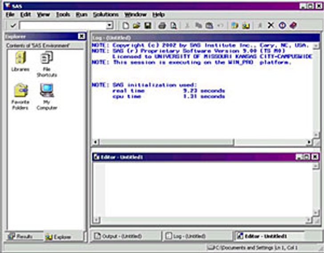Open the Edit menu

(x=25, y=15)
